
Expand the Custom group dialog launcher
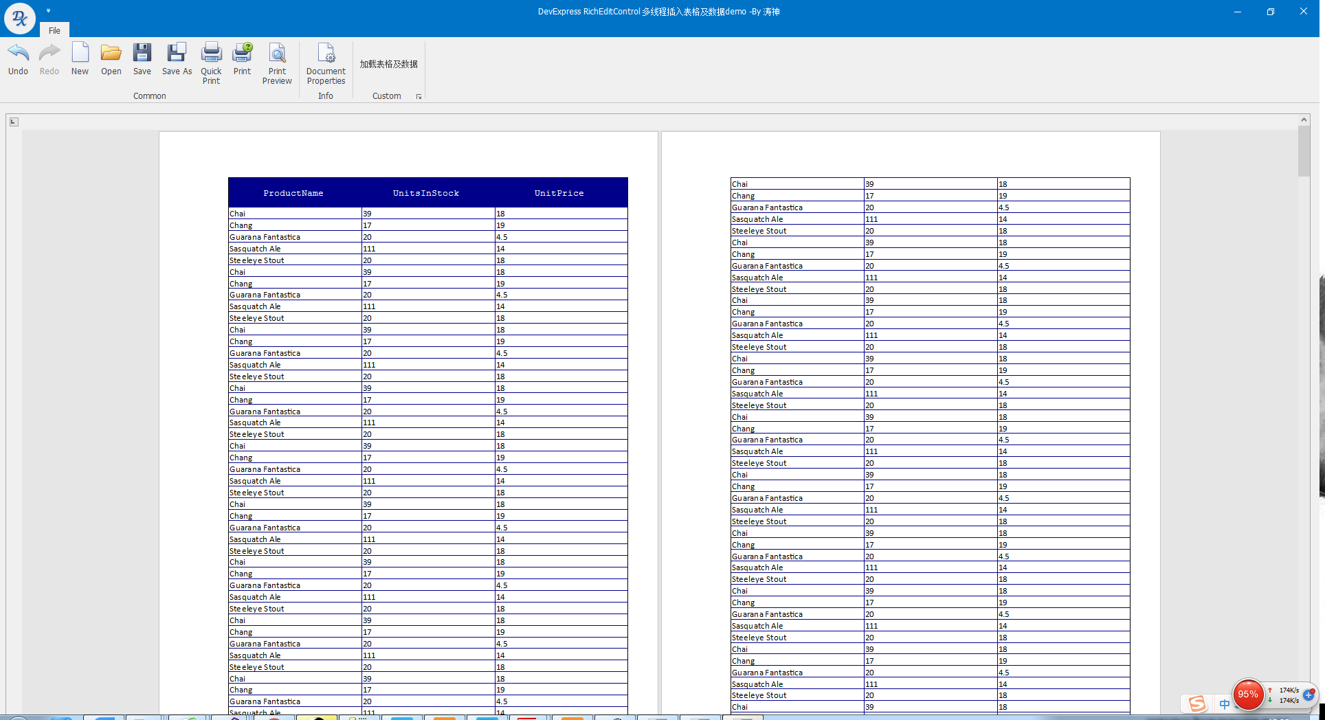(x=419, y=97)
